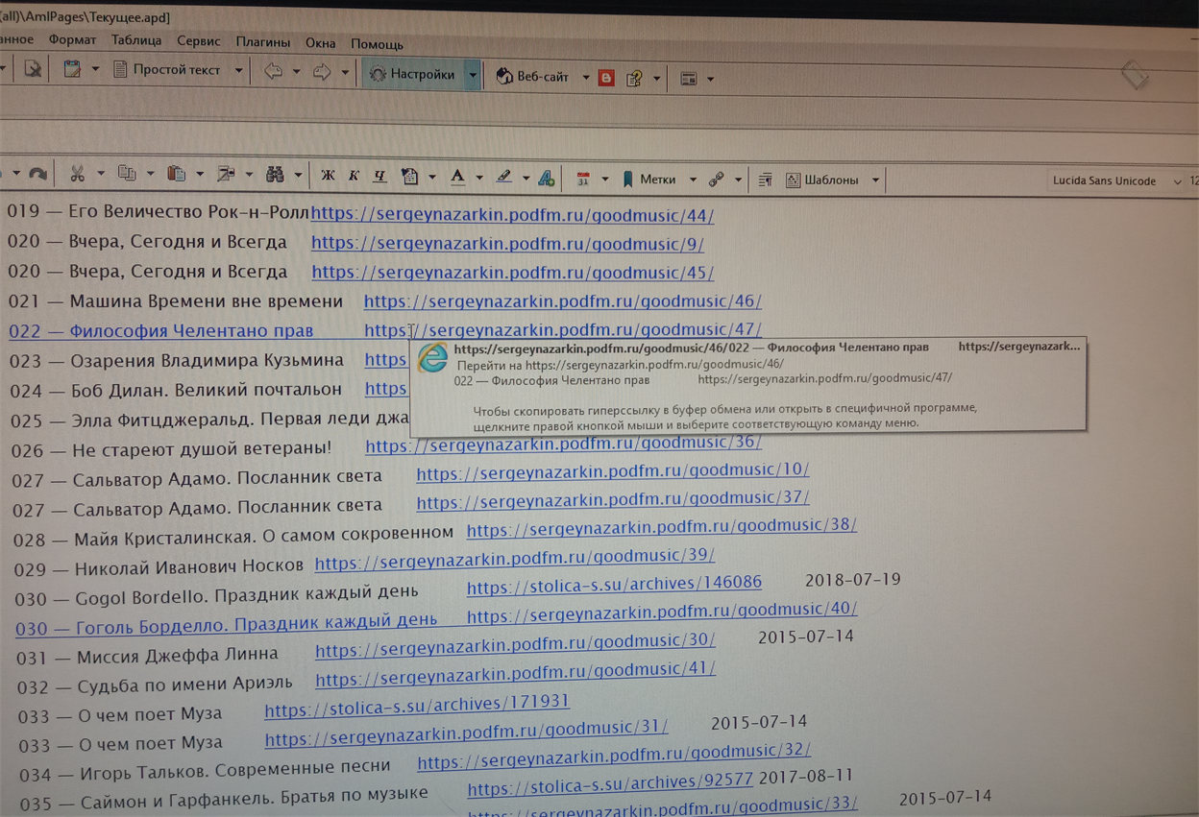Click text 032 — Судьба по имени Ариэль

click(x=155, y=685)
